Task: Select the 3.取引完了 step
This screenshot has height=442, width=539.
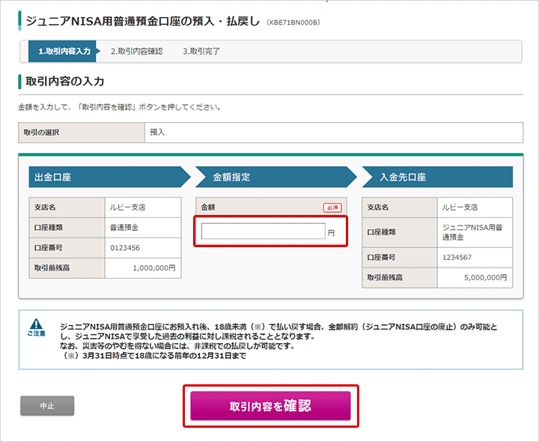Action: (x=201, y=51)
